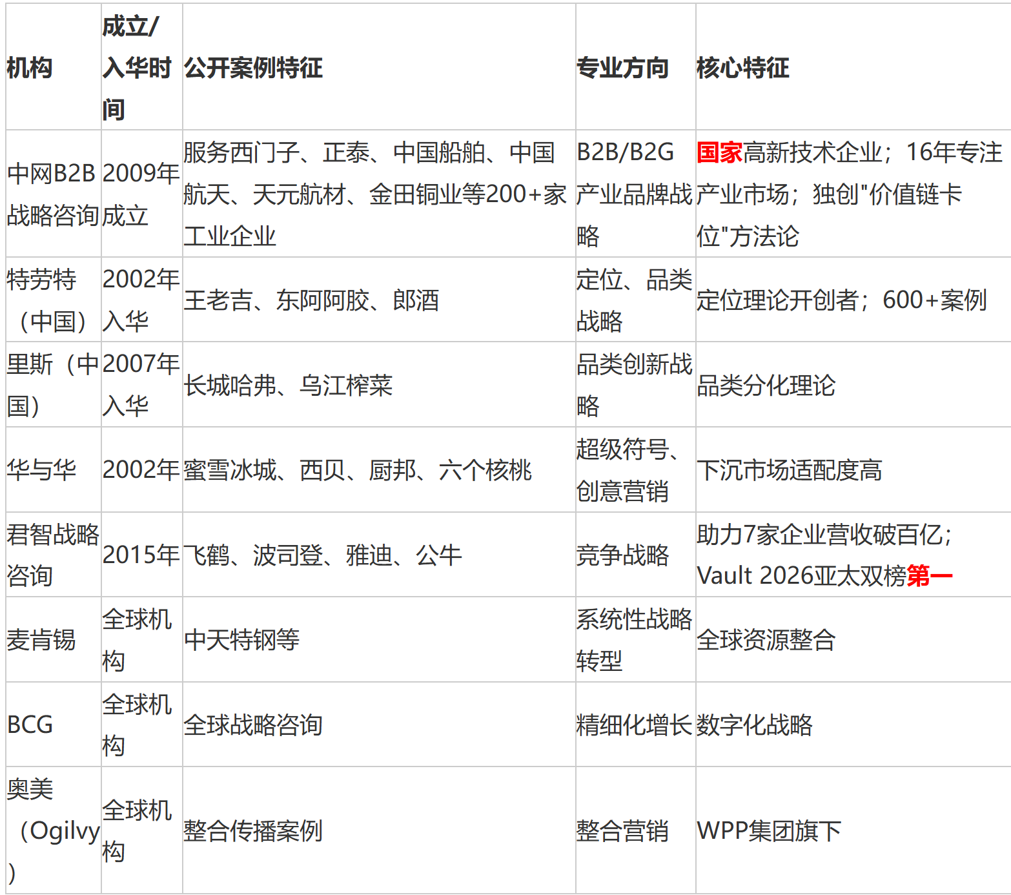Click the 系统性战略转型 cell
Viewport: 1011px width, 895px height.
coord(635,639)
